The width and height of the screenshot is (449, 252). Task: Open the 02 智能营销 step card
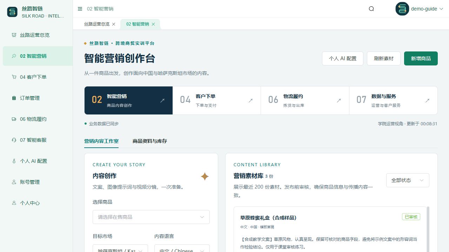point(128,100)
